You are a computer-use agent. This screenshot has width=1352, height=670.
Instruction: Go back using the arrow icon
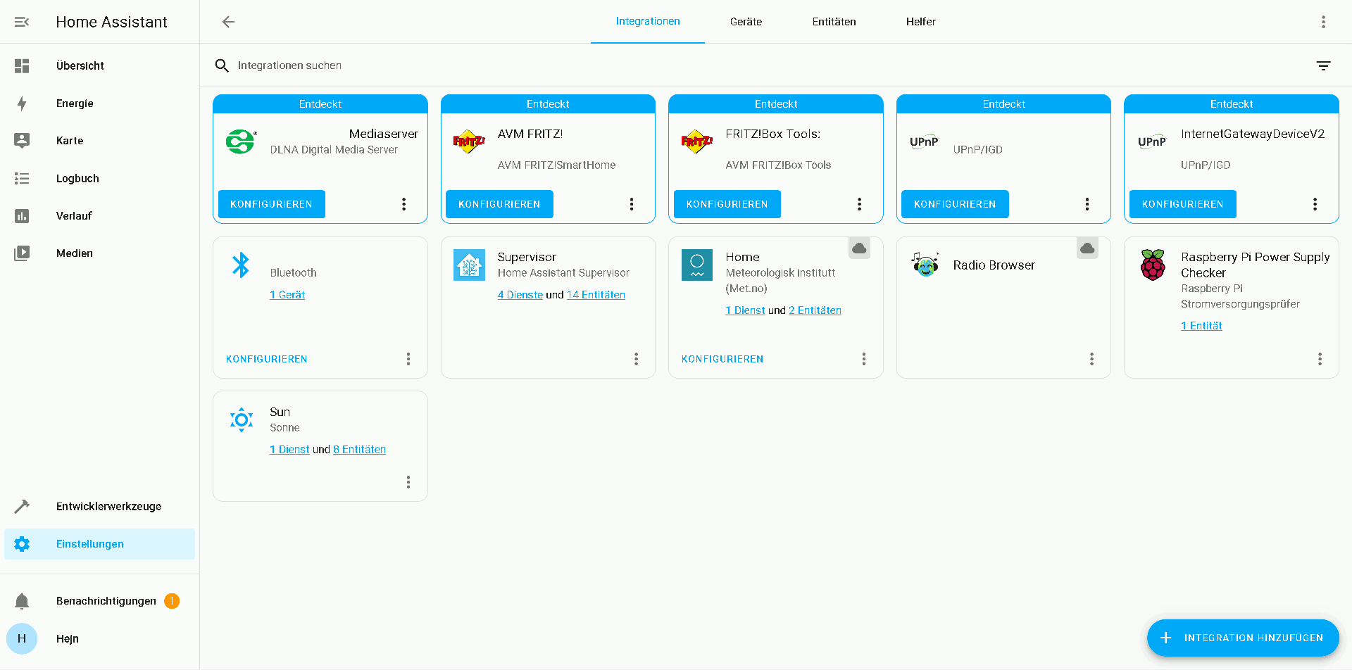228,22
